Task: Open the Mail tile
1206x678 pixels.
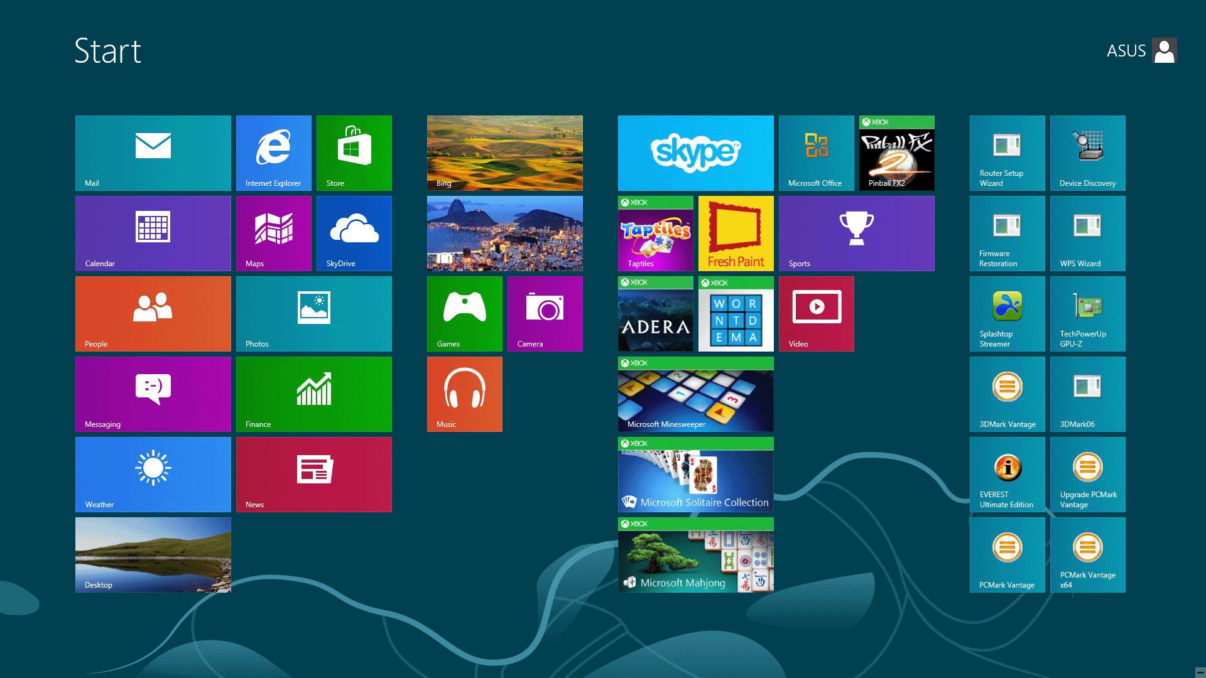Action: click(153, 153)
